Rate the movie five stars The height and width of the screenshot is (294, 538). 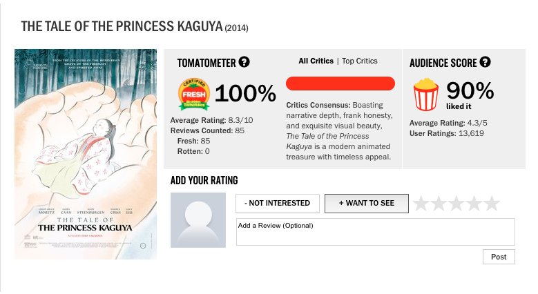[491, 204]
